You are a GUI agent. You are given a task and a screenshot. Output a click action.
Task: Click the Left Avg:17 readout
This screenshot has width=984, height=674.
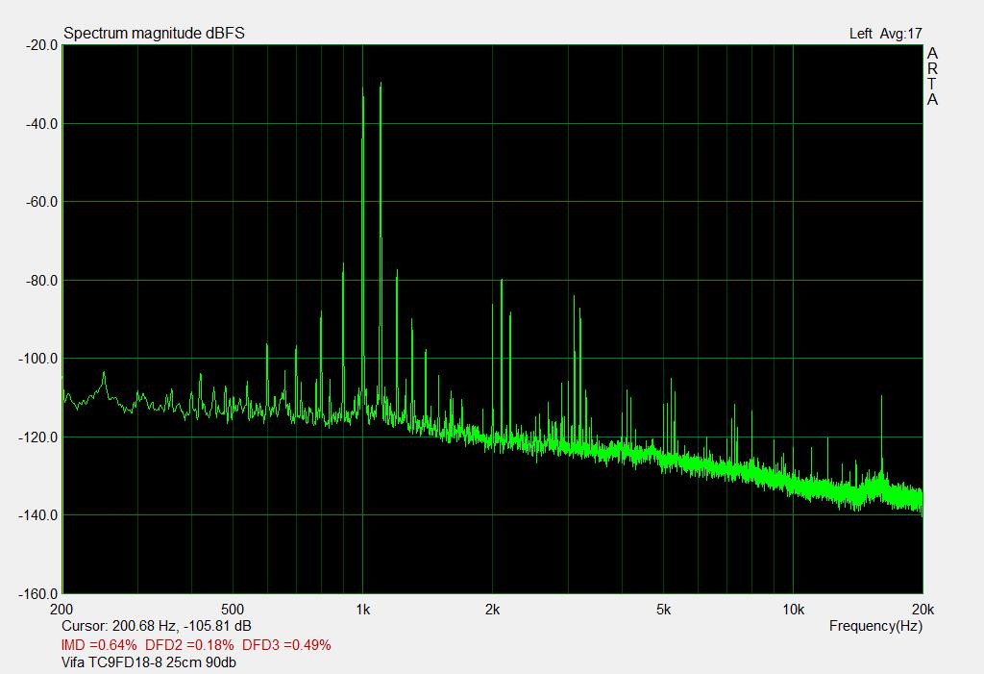tap(885, 34)
